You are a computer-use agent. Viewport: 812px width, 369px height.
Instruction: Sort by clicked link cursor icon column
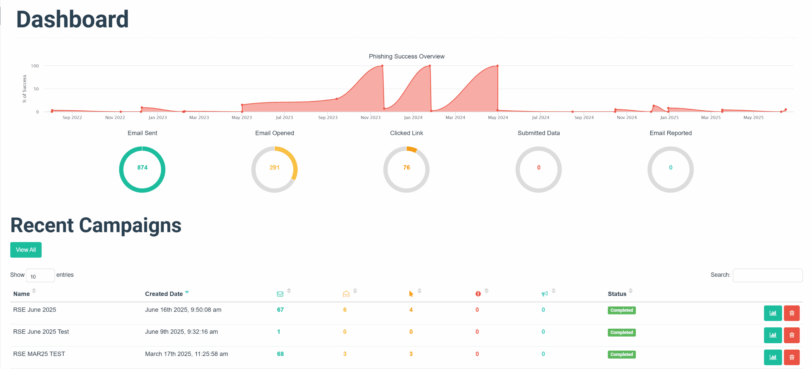coord(411,294)
